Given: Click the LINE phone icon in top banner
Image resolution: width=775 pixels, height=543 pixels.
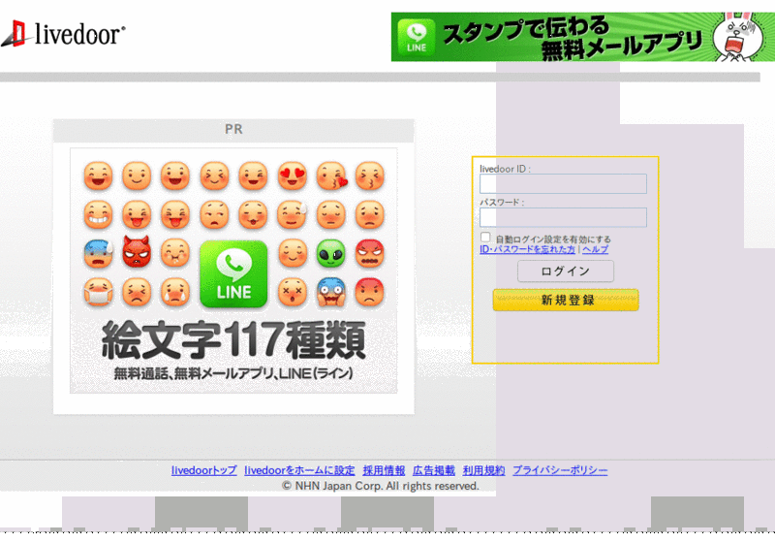Looking at the screenshot, I should pyautogui.click(x=417, y=36).
